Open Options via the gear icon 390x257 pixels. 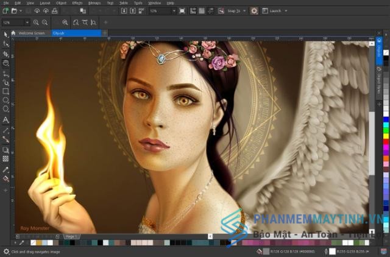tap(254, 11)
